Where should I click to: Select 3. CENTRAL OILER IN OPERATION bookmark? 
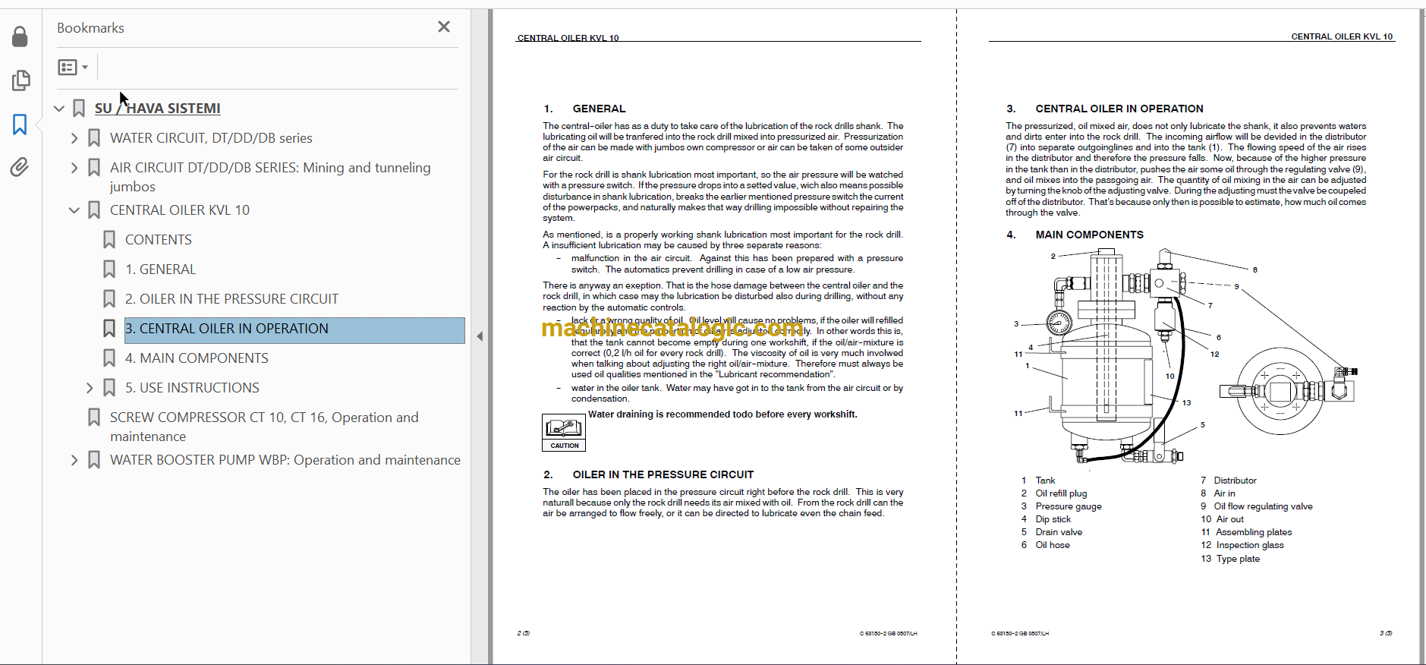click(x=294, y=329)
